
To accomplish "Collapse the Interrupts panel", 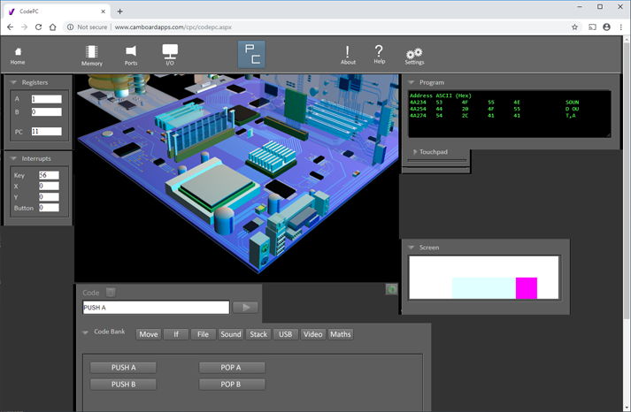I will [14, 158].
